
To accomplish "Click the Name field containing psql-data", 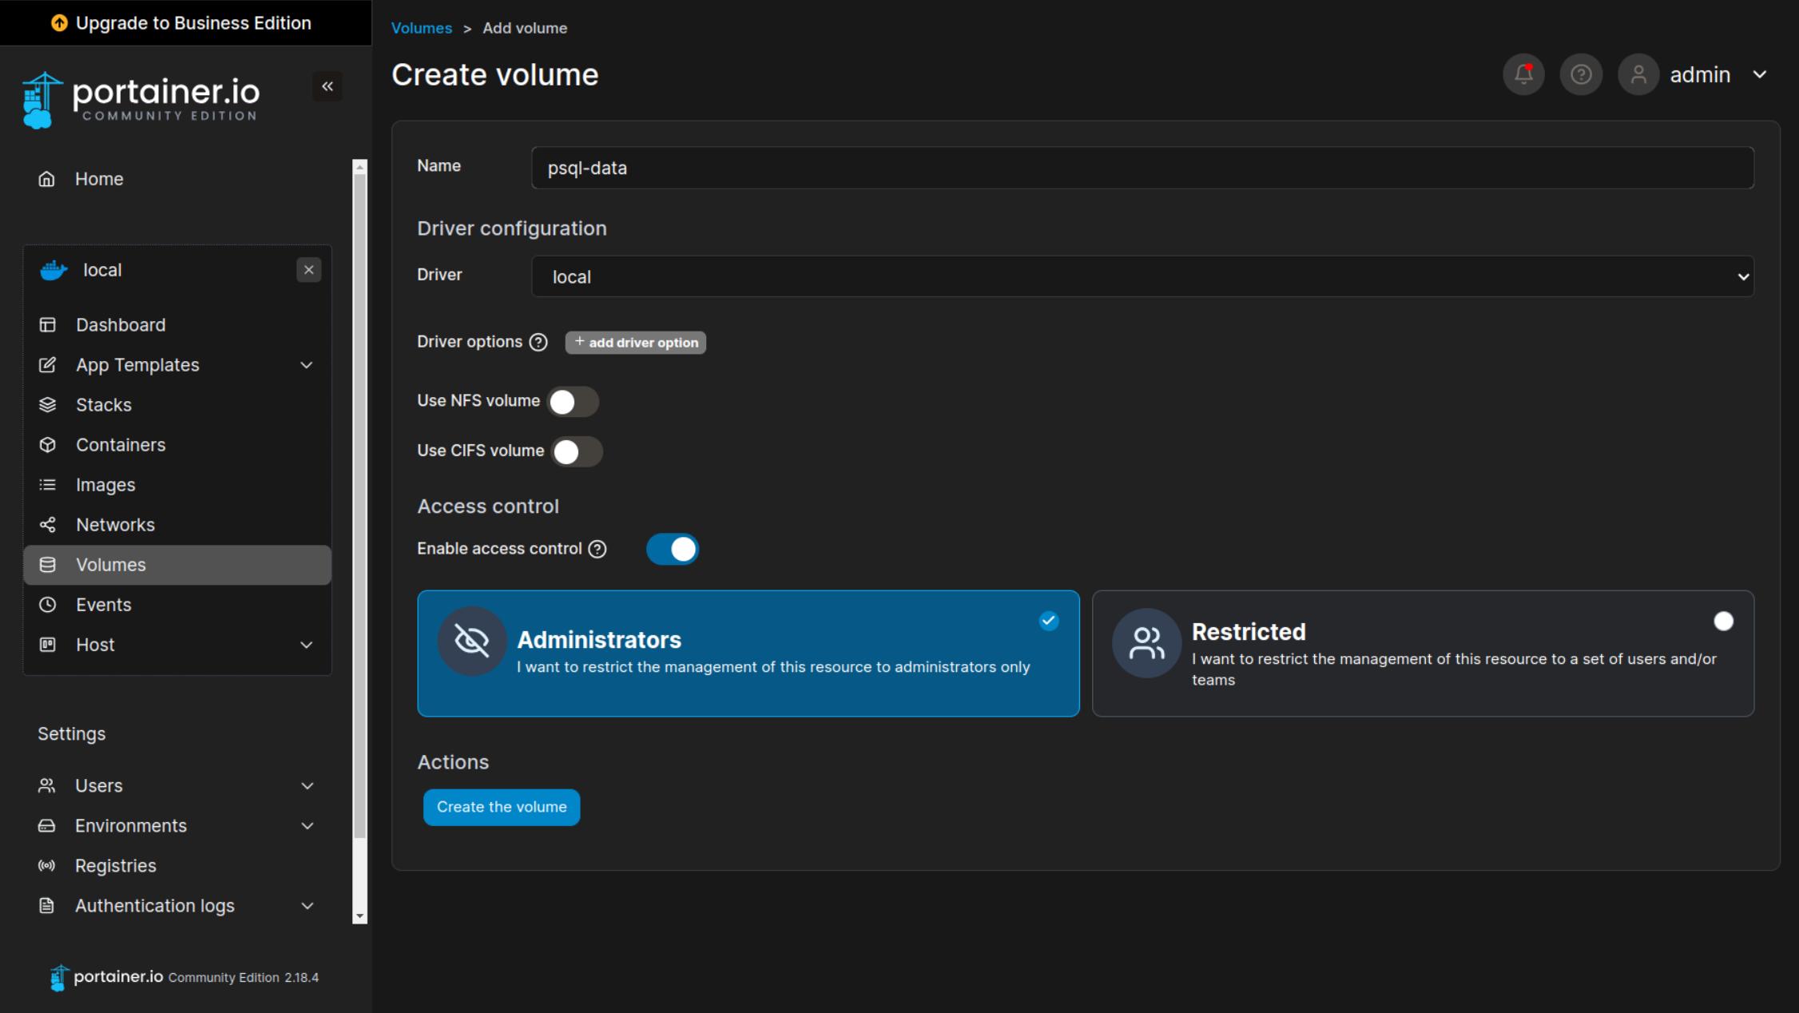I will pyautogui.click(x=1142, y=168).
